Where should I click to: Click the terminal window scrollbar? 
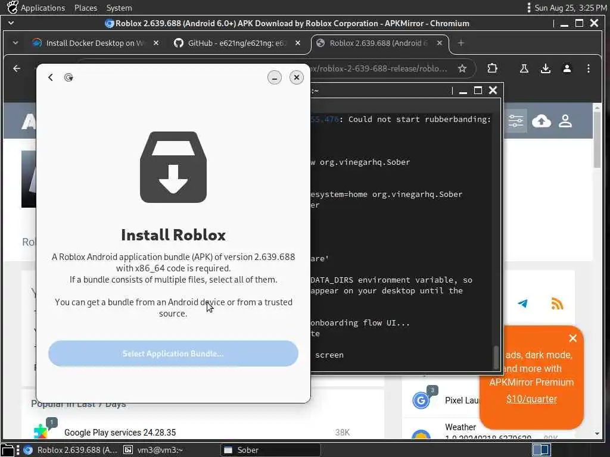(496, 357)
